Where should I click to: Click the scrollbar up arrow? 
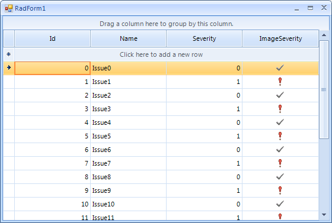click(x=324, y=35)
